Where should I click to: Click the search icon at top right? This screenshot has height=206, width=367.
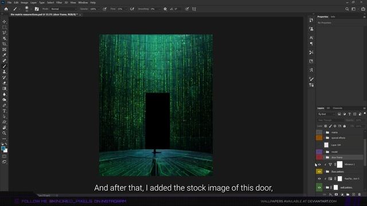coord(347,9)
